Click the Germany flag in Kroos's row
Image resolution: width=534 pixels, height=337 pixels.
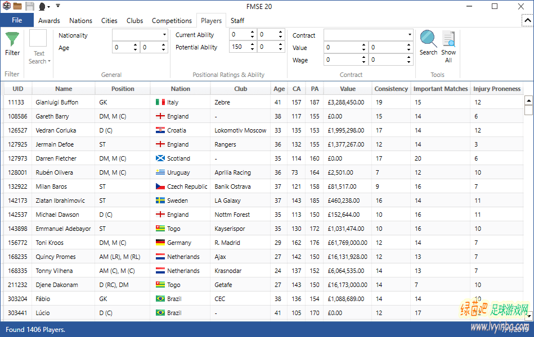(160, 243)
